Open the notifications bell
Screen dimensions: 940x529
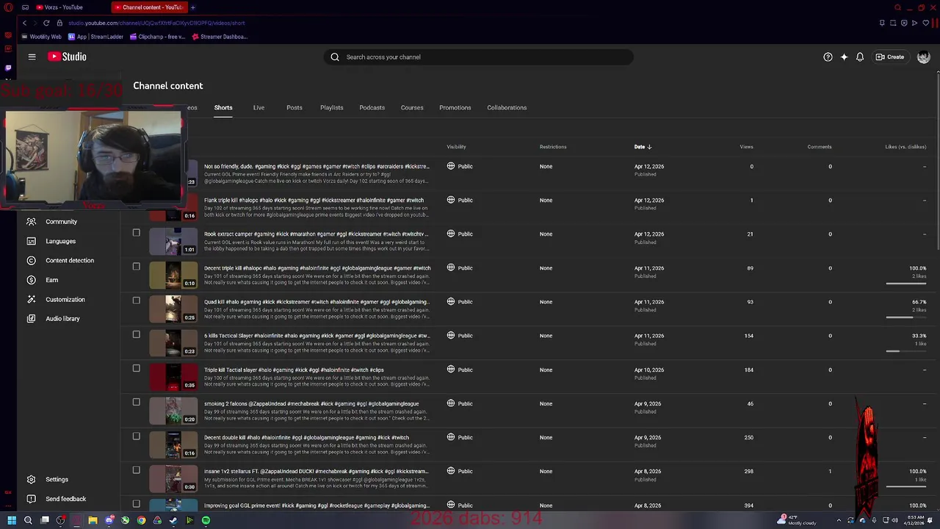tap(860, 57)
